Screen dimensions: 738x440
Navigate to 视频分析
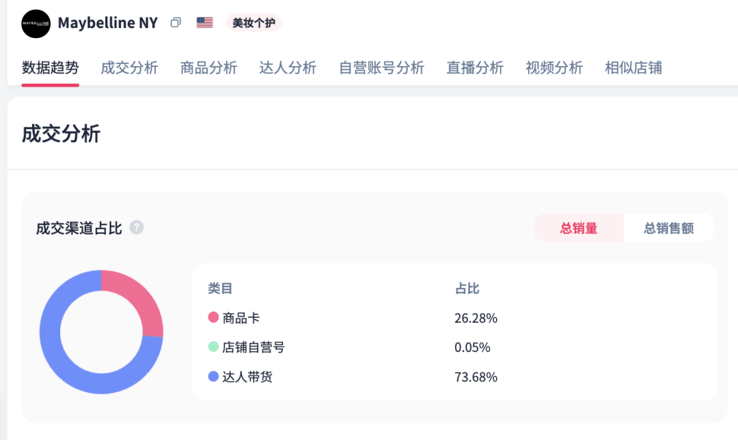554,68
